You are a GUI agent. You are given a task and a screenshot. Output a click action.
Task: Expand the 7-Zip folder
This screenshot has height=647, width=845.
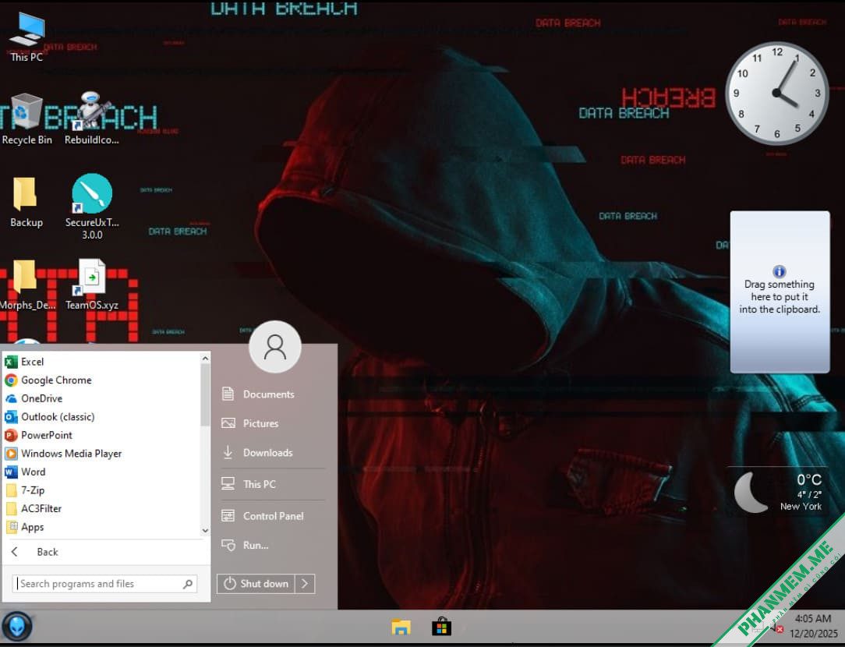(101, 490)
